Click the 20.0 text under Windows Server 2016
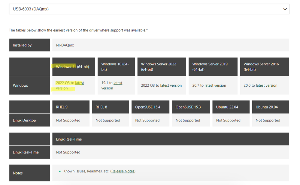This screenshot has width=300, height=185. click(247, 85)
